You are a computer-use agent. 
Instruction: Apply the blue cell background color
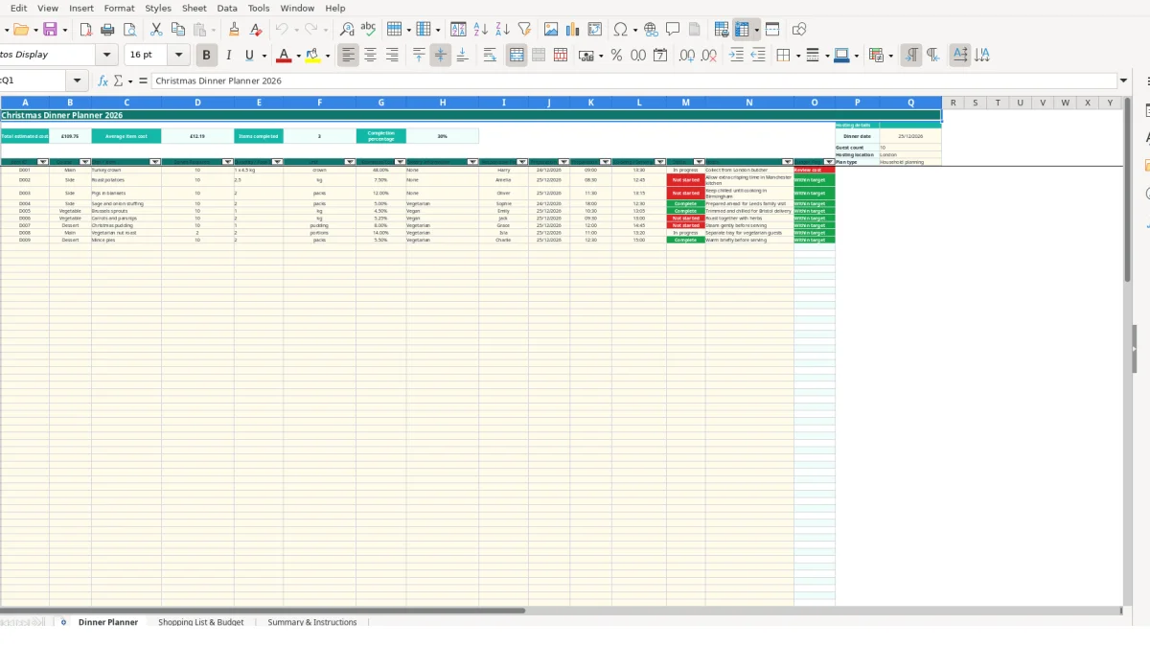point(840,56)
